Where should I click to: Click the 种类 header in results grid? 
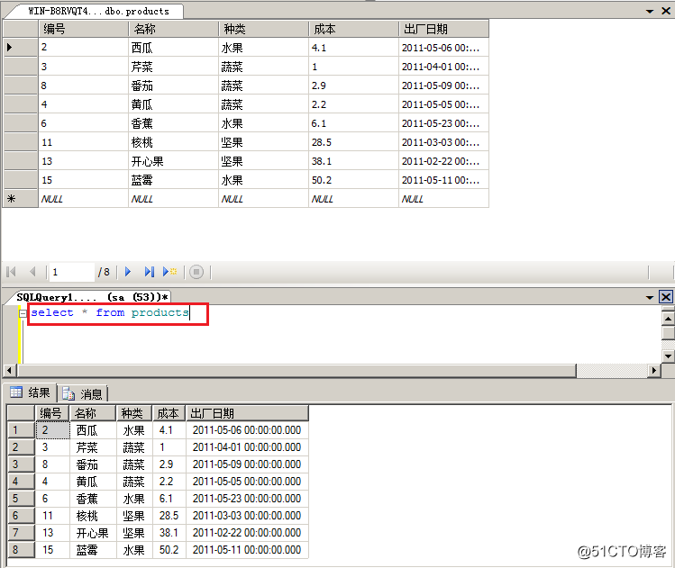(134, 413)
